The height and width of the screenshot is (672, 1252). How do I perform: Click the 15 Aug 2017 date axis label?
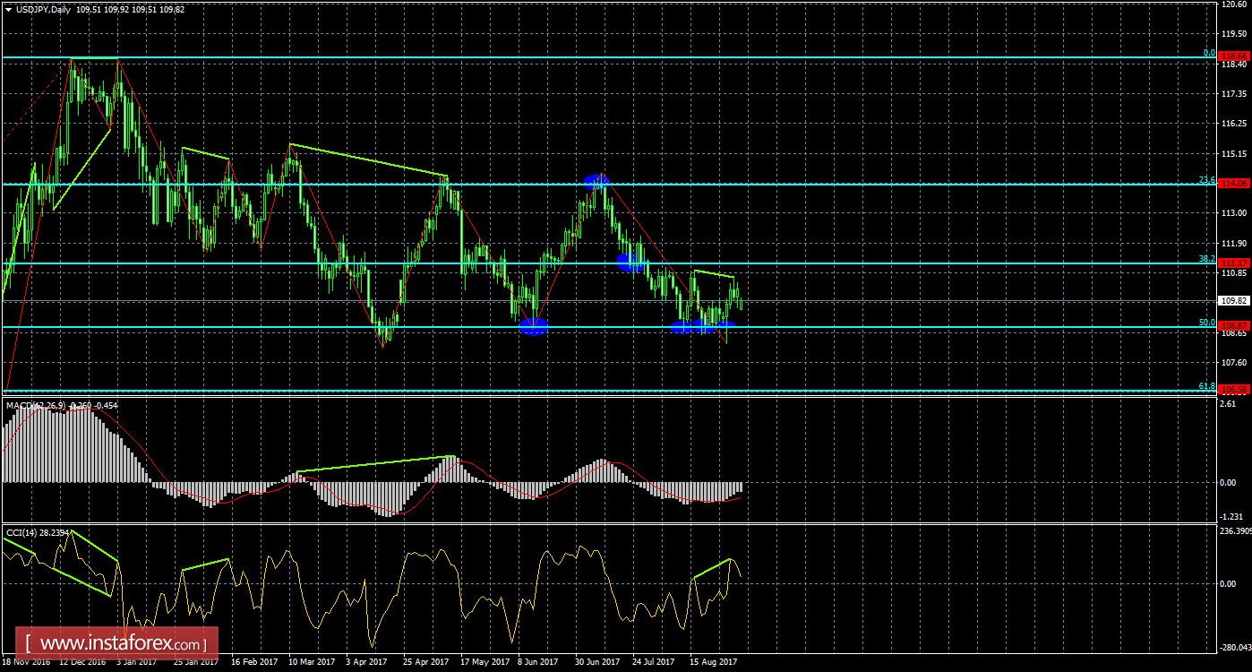click(715, 661)
